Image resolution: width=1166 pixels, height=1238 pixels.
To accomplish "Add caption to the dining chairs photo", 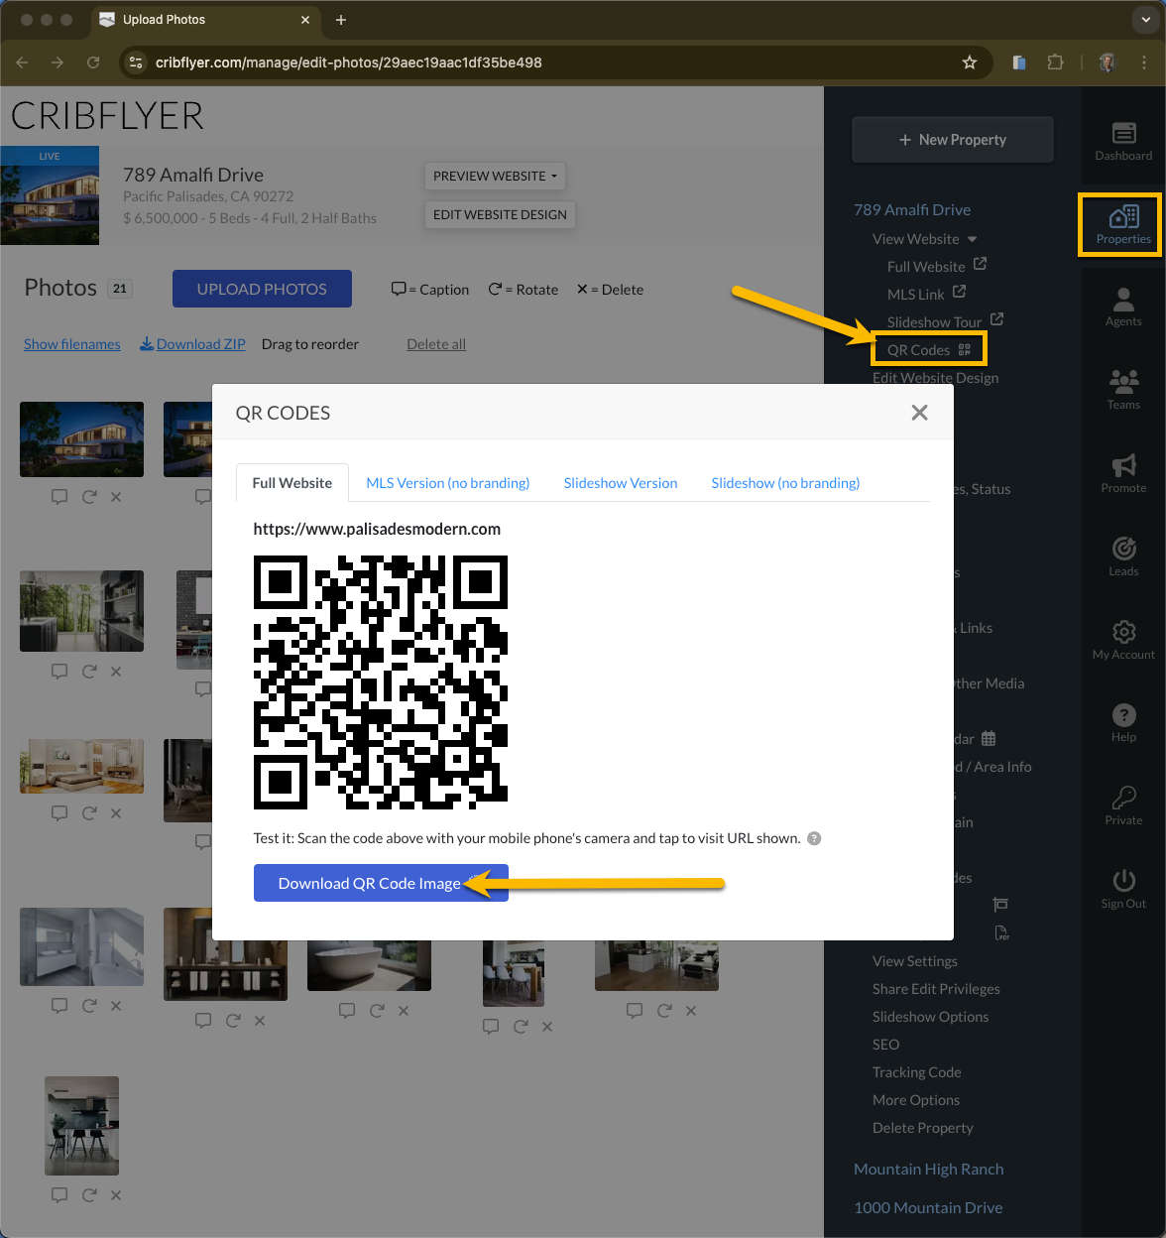I will [491, 1027].
